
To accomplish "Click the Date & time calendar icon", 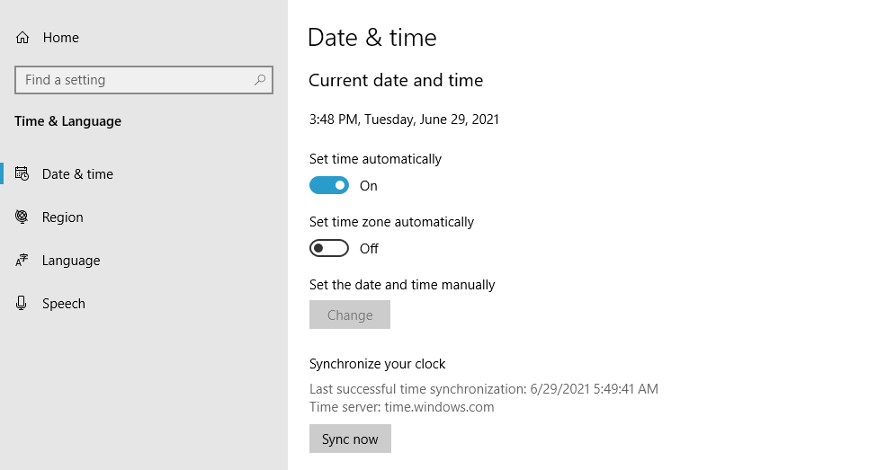I will (x=22, y=174).
